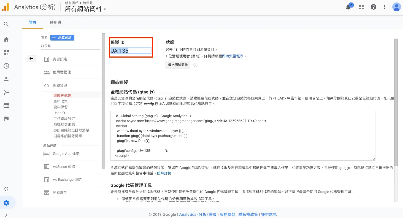The height and width of the screenshot is (218, 403).
Task: Select 資料收集 submenu item
Action: coord(61,101)
